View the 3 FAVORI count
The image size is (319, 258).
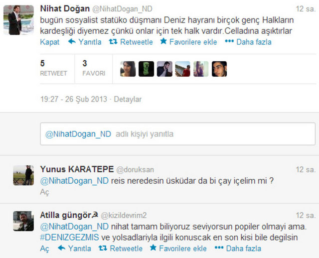coord(94,68)
